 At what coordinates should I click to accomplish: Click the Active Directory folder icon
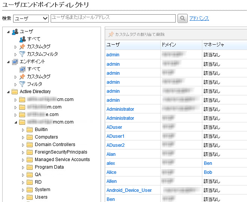pyautogui.click(x=15, y=92)
